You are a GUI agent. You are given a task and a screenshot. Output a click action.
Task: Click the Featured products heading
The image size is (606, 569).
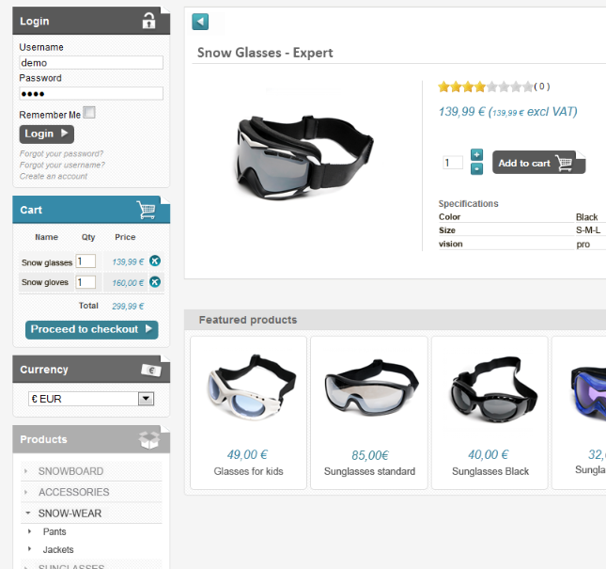click(x=248, y=320)
